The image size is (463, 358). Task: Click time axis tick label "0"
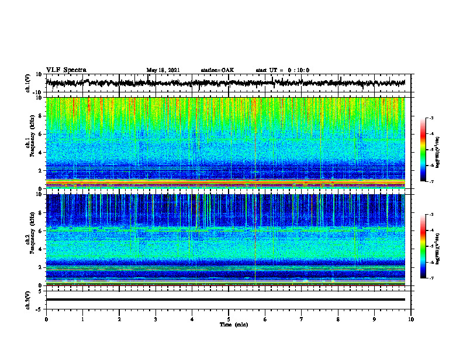[46, 319]
